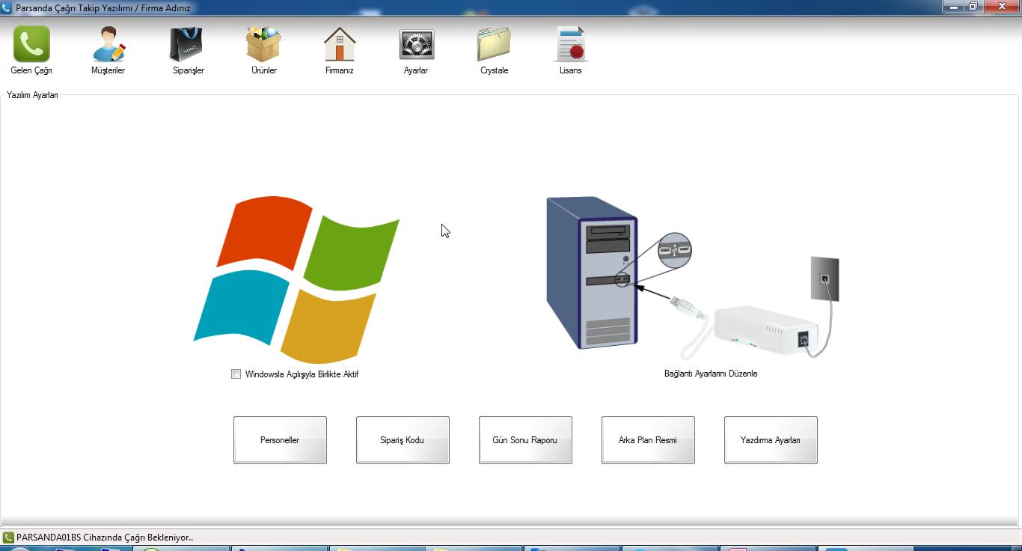Viewport: 1022px width, 551px height.
Task: Open the Sipariş Kodu button
Action: pos(403,440)
